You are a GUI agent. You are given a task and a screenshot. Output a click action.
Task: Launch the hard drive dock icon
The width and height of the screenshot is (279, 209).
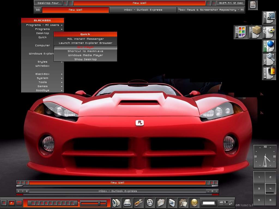(128, 202)
